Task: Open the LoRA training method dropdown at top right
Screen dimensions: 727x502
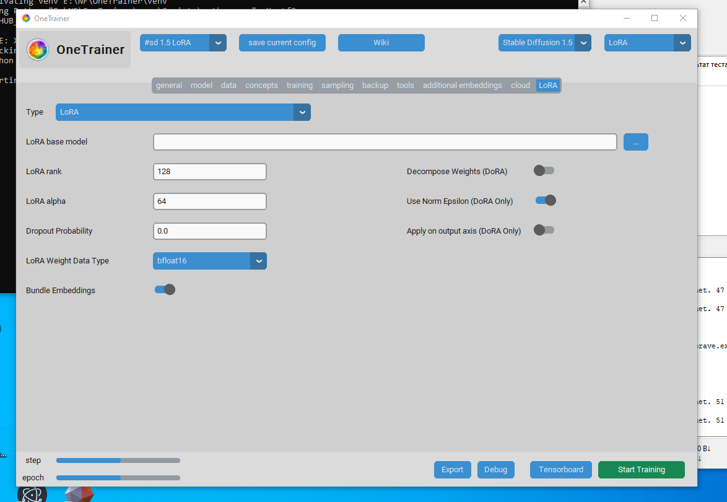Action: pyautogui.click(x=647, y=43)
